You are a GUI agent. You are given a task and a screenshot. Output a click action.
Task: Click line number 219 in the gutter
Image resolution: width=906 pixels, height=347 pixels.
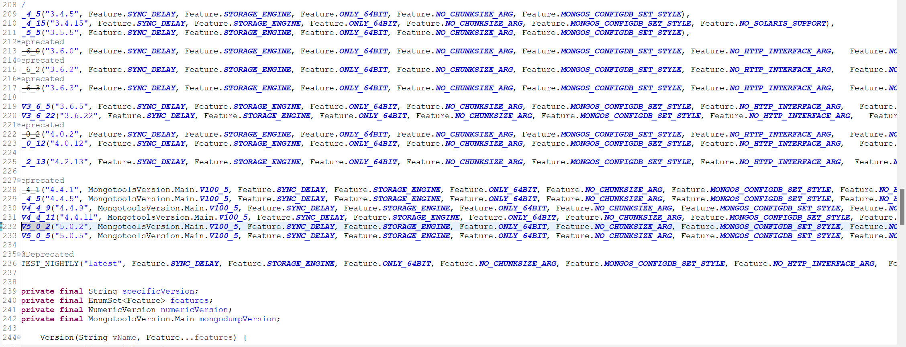click(x=10, y=106)
